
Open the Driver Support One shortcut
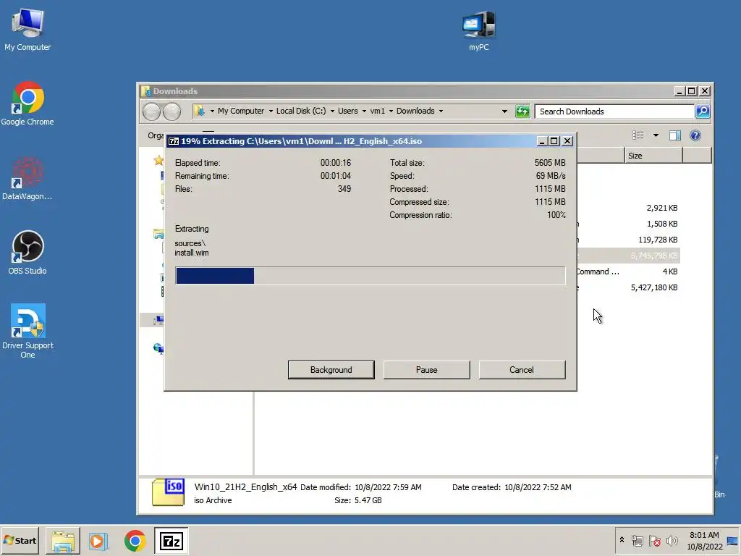pyautogui.click(x=27, y=331)
